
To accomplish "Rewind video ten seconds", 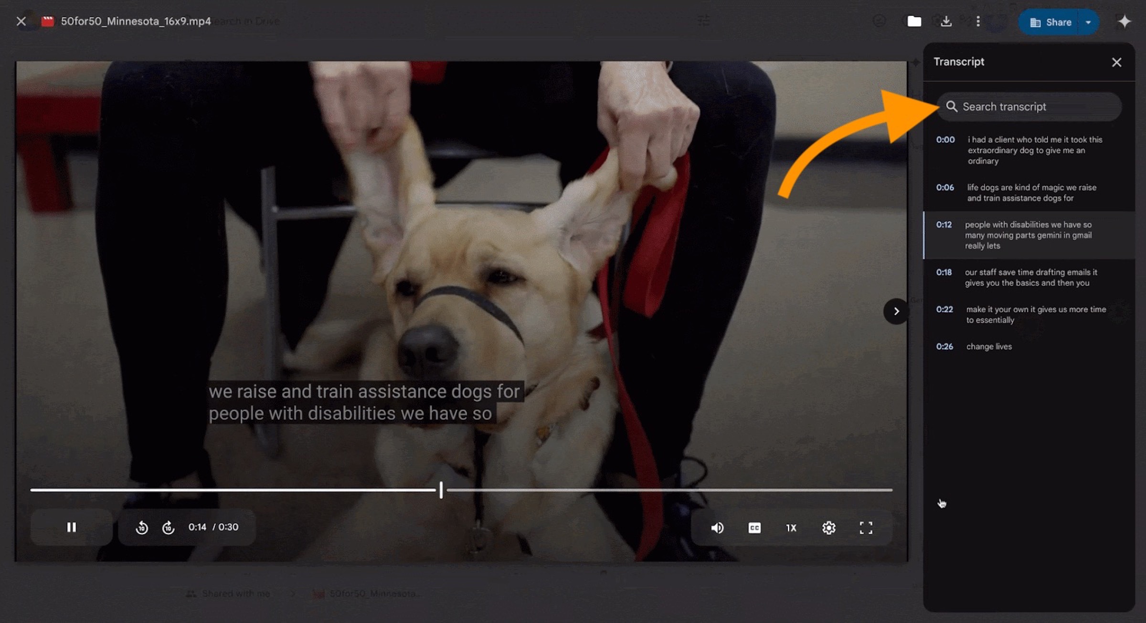I will pos(142,528).
